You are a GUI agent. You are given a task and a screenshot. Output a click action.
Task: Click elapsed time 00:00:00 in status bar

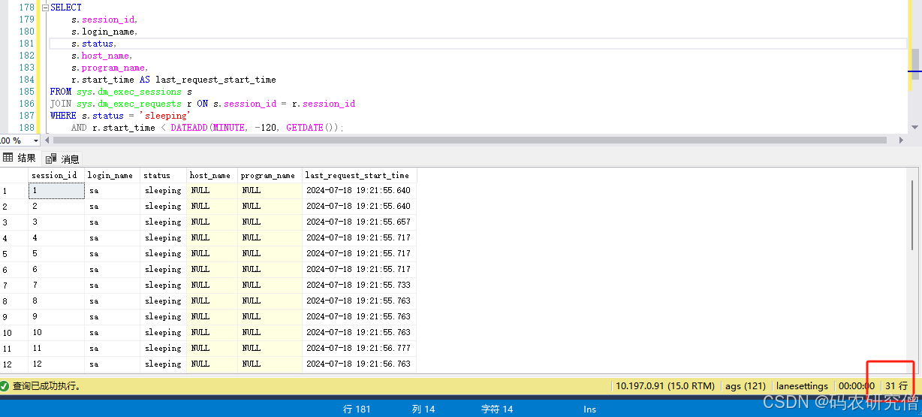pos(856,386)
